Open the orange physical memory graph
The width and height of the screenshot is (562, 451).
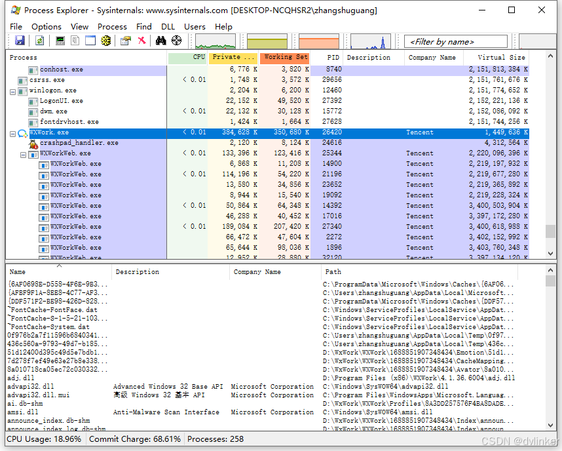[x=318, y=41]
